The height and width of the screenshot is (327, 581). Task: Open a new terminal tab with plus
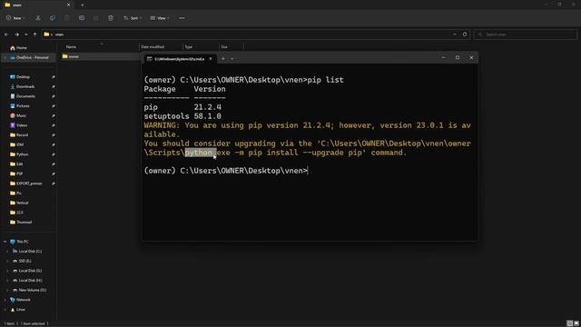click(x=223, y=58)
